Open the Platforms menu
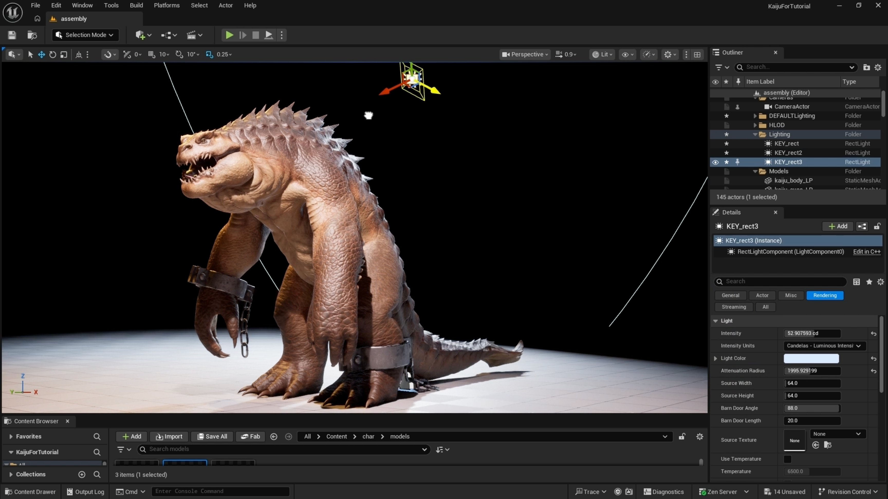The width and height of the screenshot is (888, 499). [166, 5]
